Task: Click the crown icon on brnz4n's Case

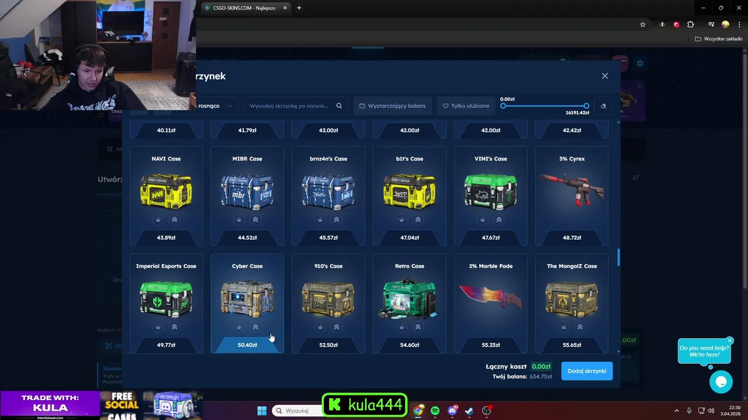Action: (x=320, y=220)
